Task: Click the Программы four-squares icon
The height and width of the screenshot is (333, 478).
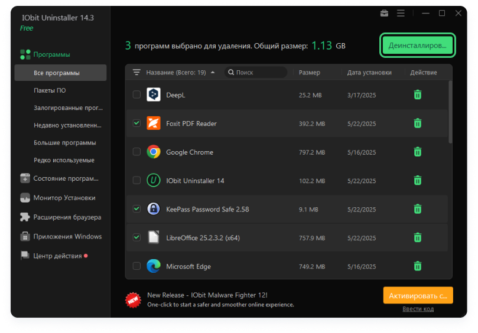Action: pyautogui.click(x=25, y=54)
